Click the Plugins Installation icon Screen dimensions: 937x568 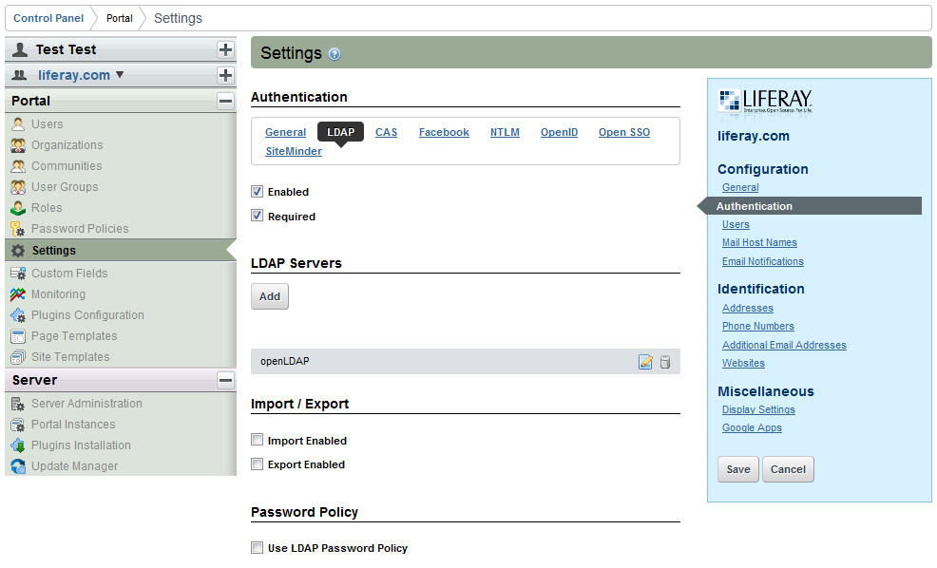(x=17, y=445)
